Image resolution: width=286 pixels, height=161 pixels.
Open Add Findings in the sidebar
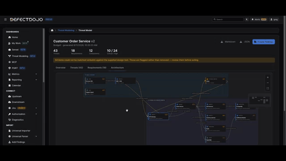coord(18,142)
